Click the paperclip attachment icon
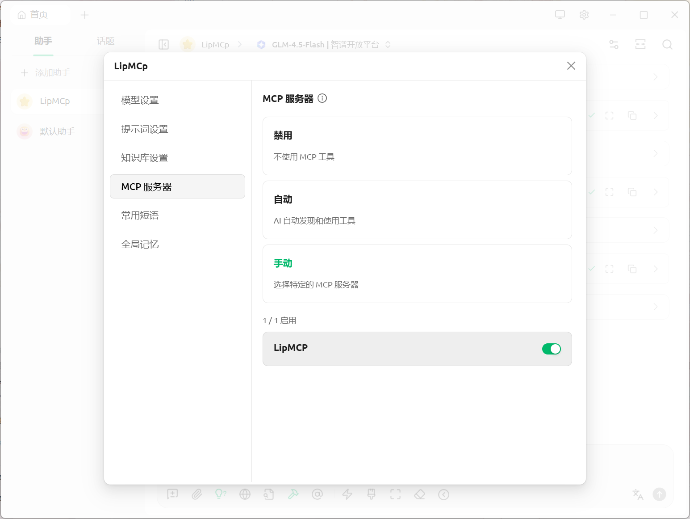 (x=197, y=494)
